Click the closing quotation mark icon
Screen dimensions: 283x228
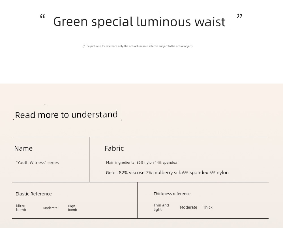coord(239,16)
